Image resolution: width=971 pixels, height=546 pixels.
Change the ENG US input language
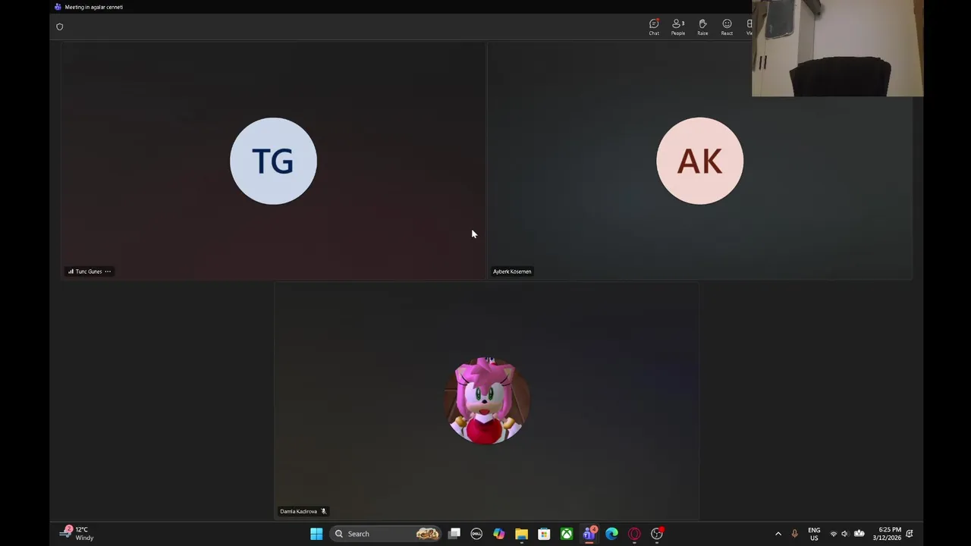[814, 534]
